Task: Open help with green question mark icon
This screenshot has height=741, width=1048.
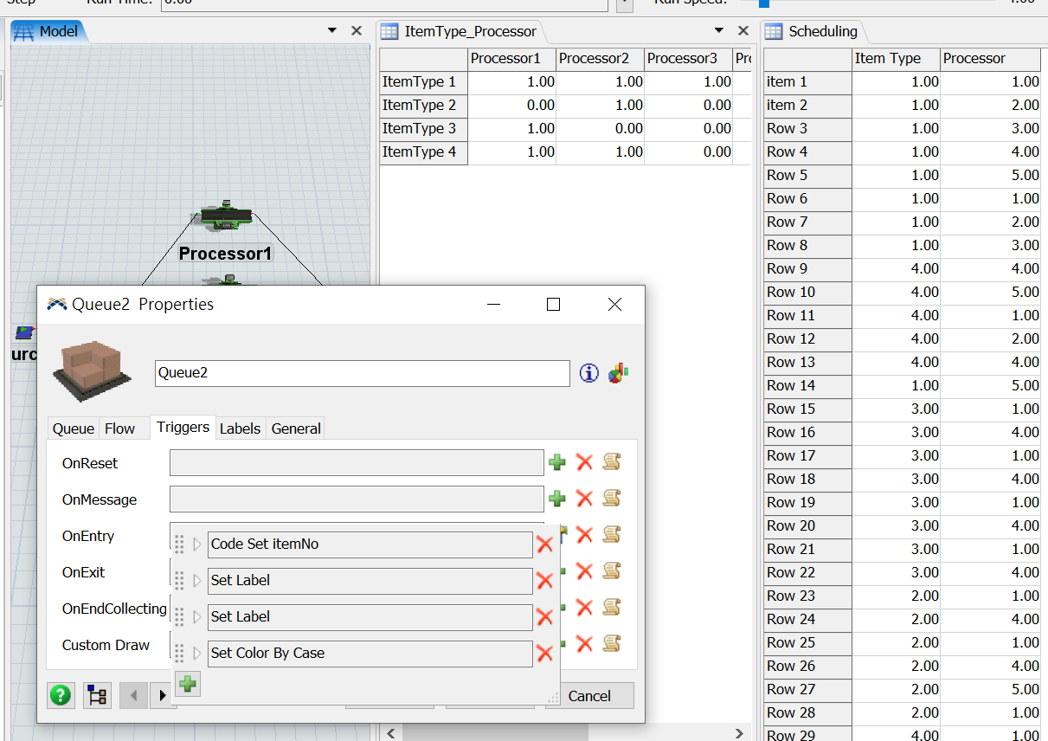Action: tap(61, 695)
